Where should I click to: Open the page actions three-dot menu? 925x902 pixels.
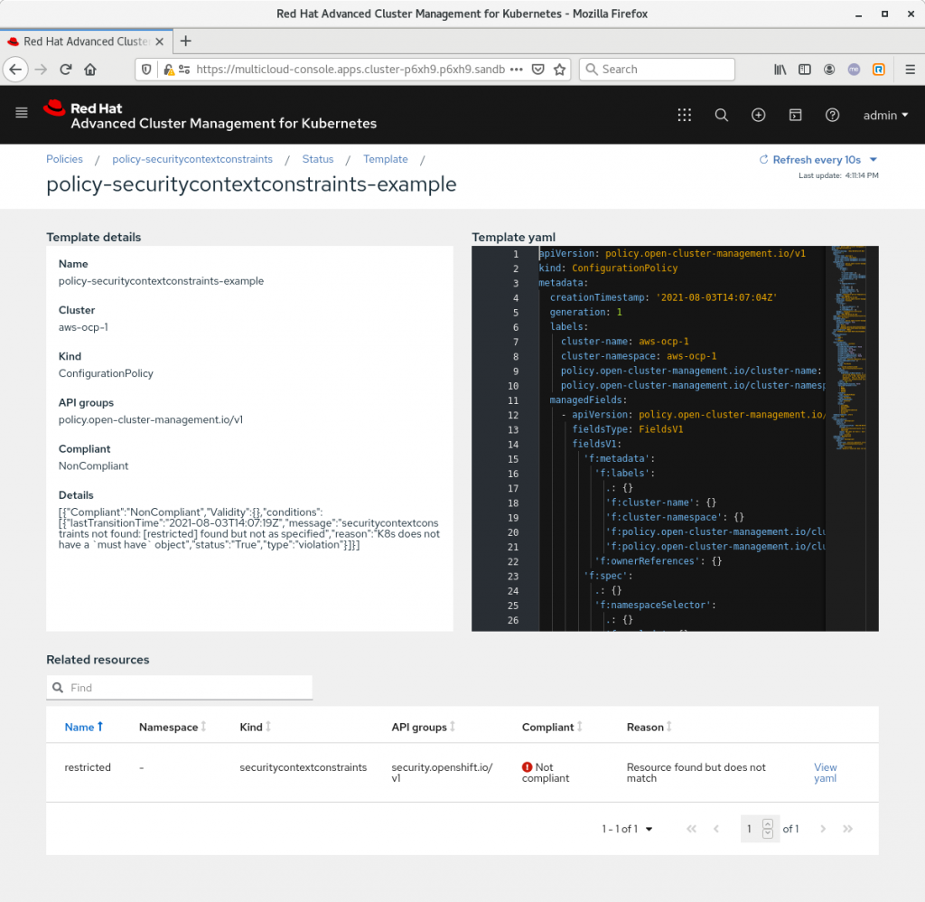coord(516,69)
